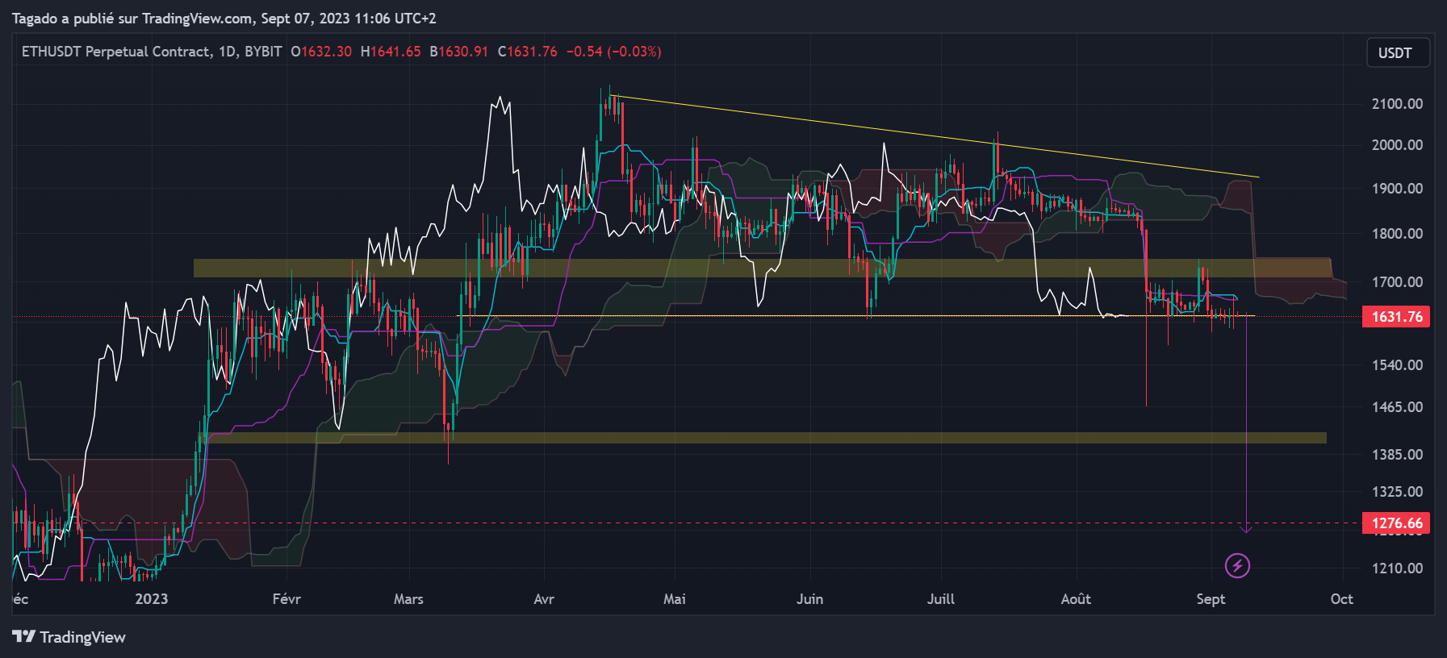Click the Juill time axis label
1447x658 pixels.
[x=941, y=599]
